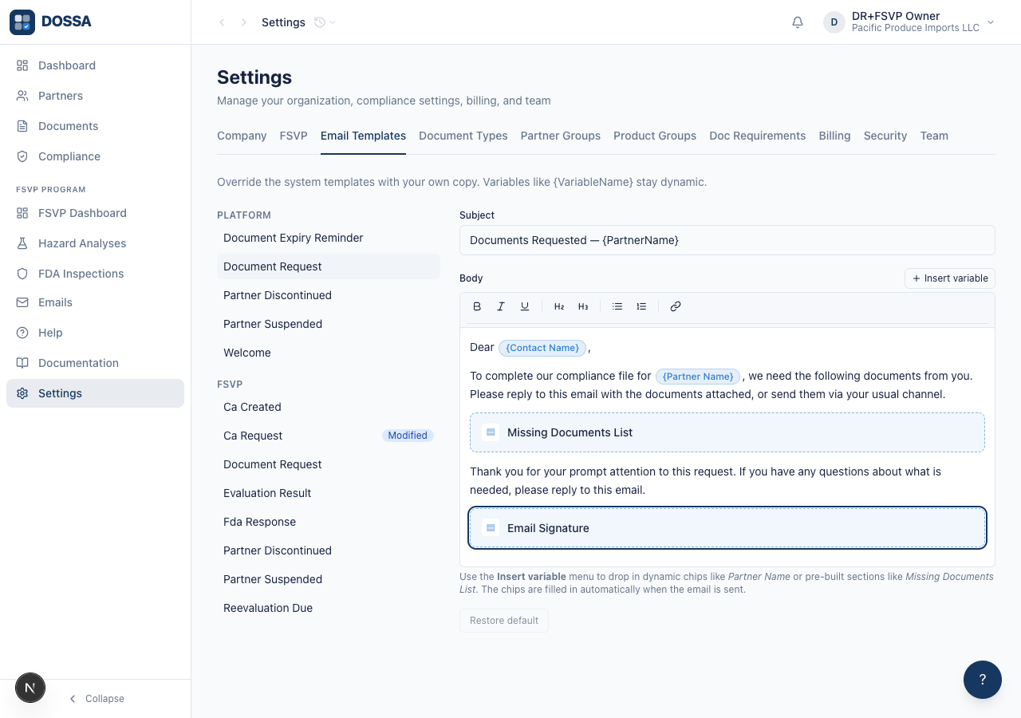Select Platform Partner Suspended template
Viewport: 1021px width, 718px height.
click(x=329, y=324)
